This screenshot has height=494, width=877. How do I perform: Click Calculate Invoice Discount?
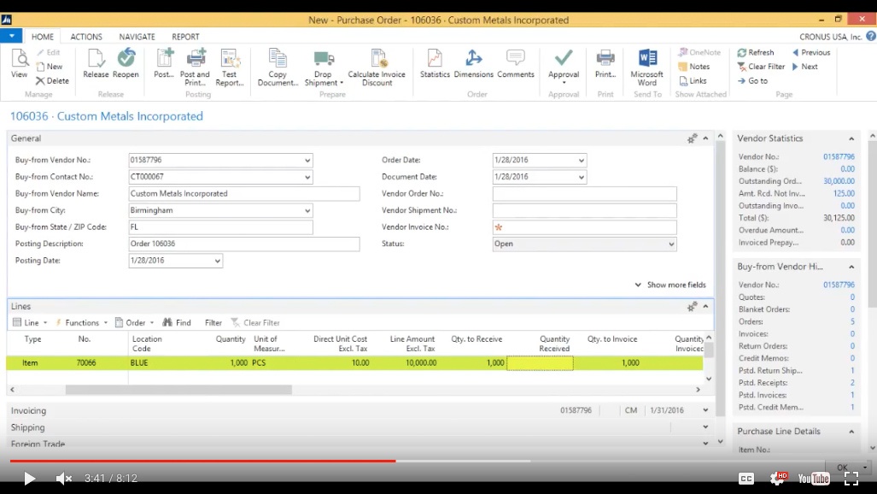click(x=377, y=68)
